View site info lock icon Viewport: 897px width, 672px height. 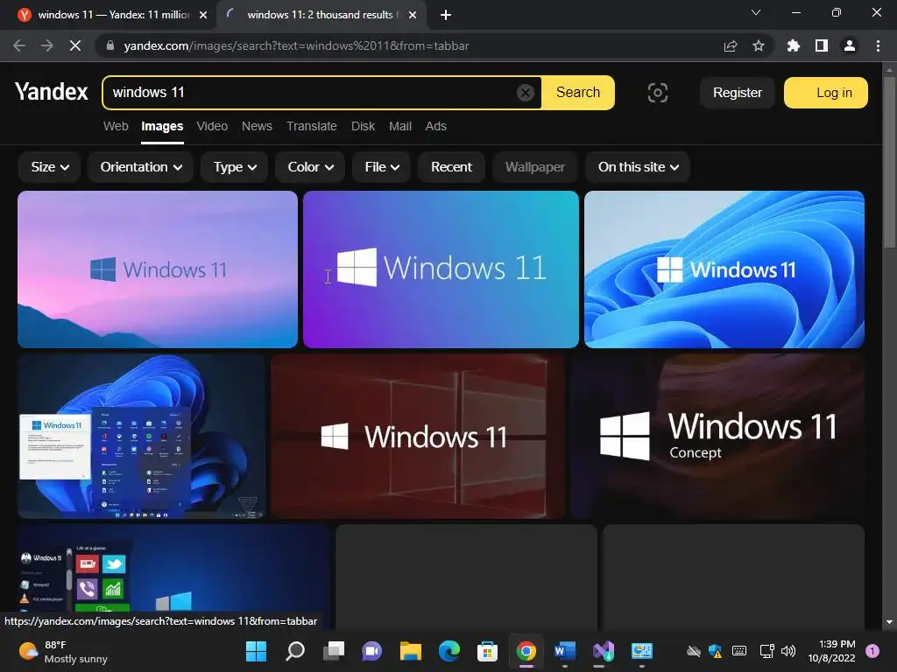(x=110, y=45)
